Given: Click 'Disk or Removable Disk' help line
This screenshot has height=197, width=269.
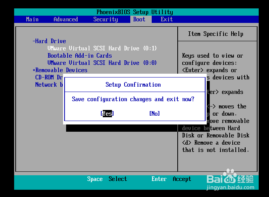Looking at the screenshot, I should coord(216,136).
